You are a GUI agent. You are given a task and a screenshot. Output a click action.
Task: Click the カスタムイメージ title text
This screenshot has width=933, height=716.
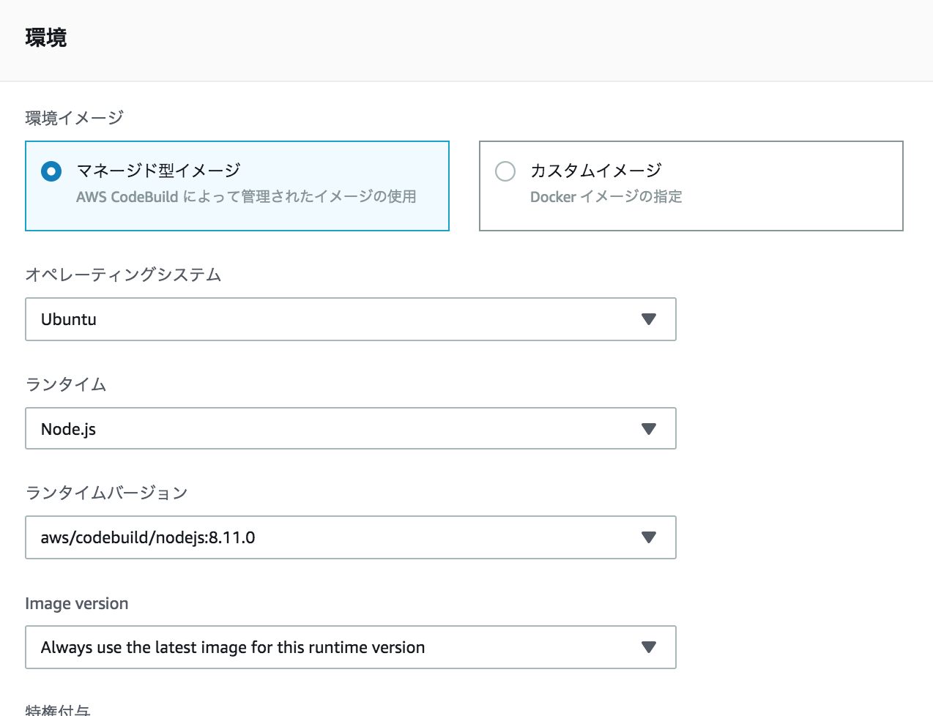(595, 171)
